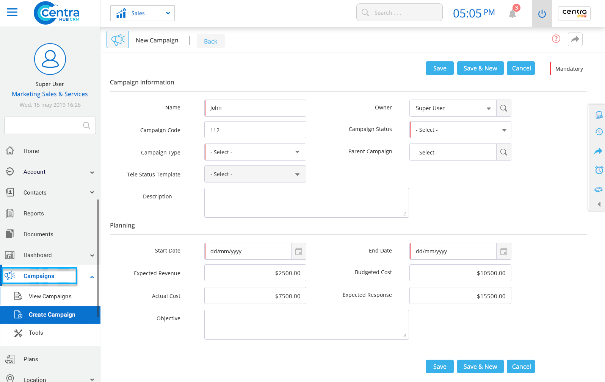Click the Name input field

pyautogui.click(x=255, y=108)
